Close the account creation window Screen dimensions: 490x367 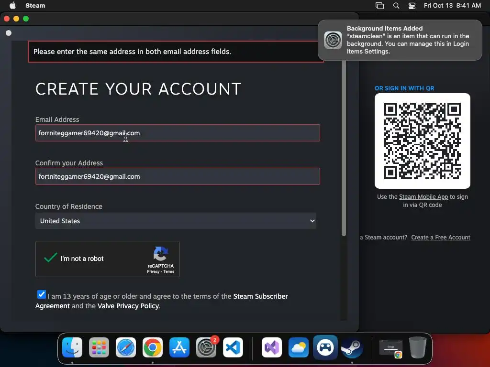coord(7,19)
